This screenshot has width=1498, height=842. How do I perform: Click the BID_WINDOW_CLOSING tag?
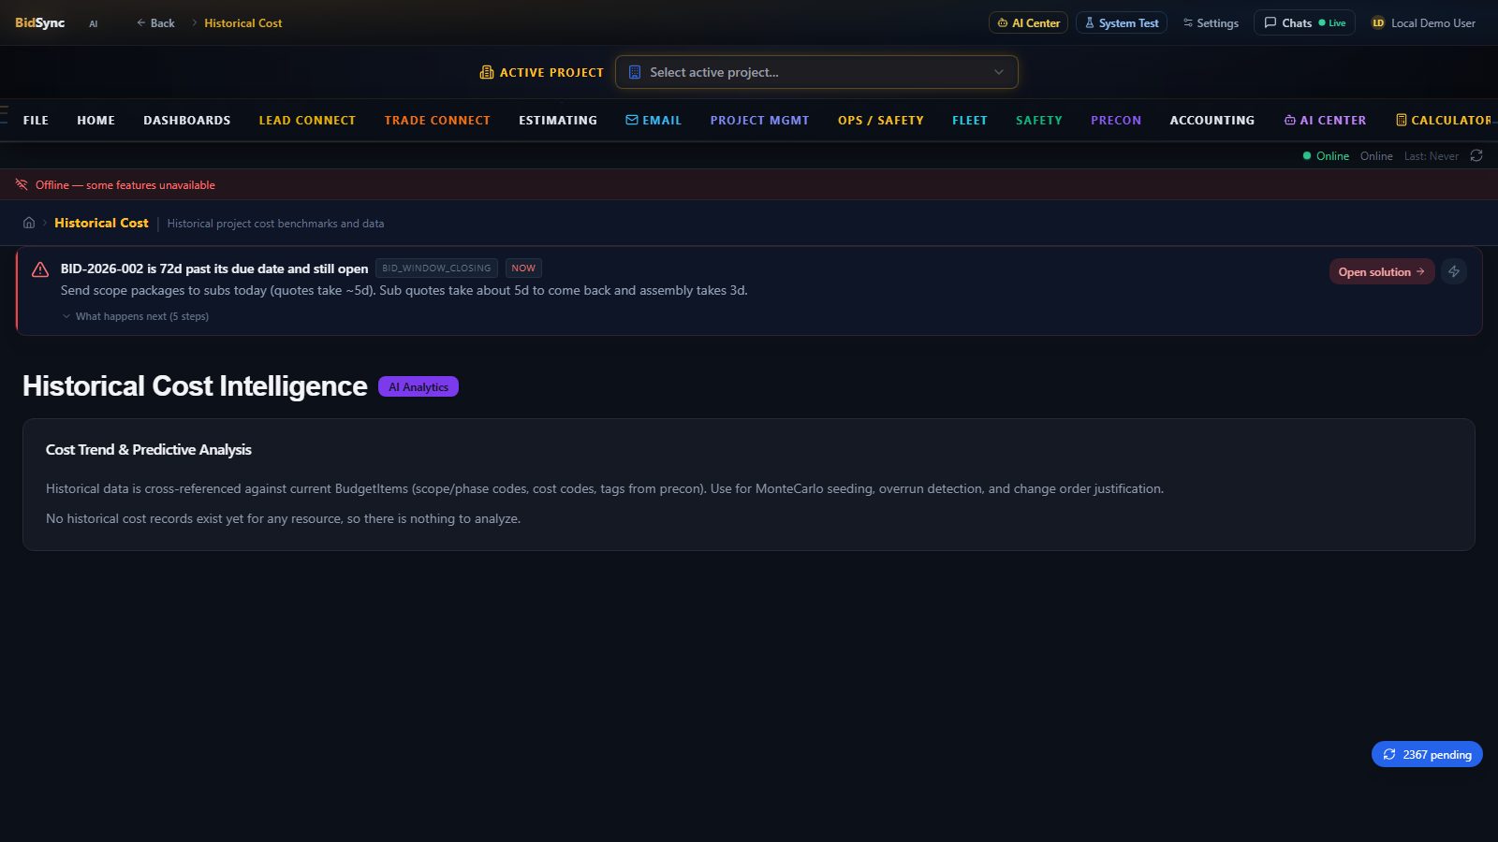click(436, 268)
